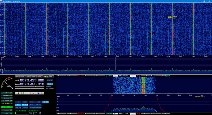The height and width of the screenshot is (115, 212).
Task: Click the lower Waterfall label
Action: [x=81, y=114]
